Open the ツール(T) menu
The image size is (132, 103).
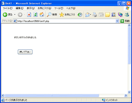click(x=59, y=8)
